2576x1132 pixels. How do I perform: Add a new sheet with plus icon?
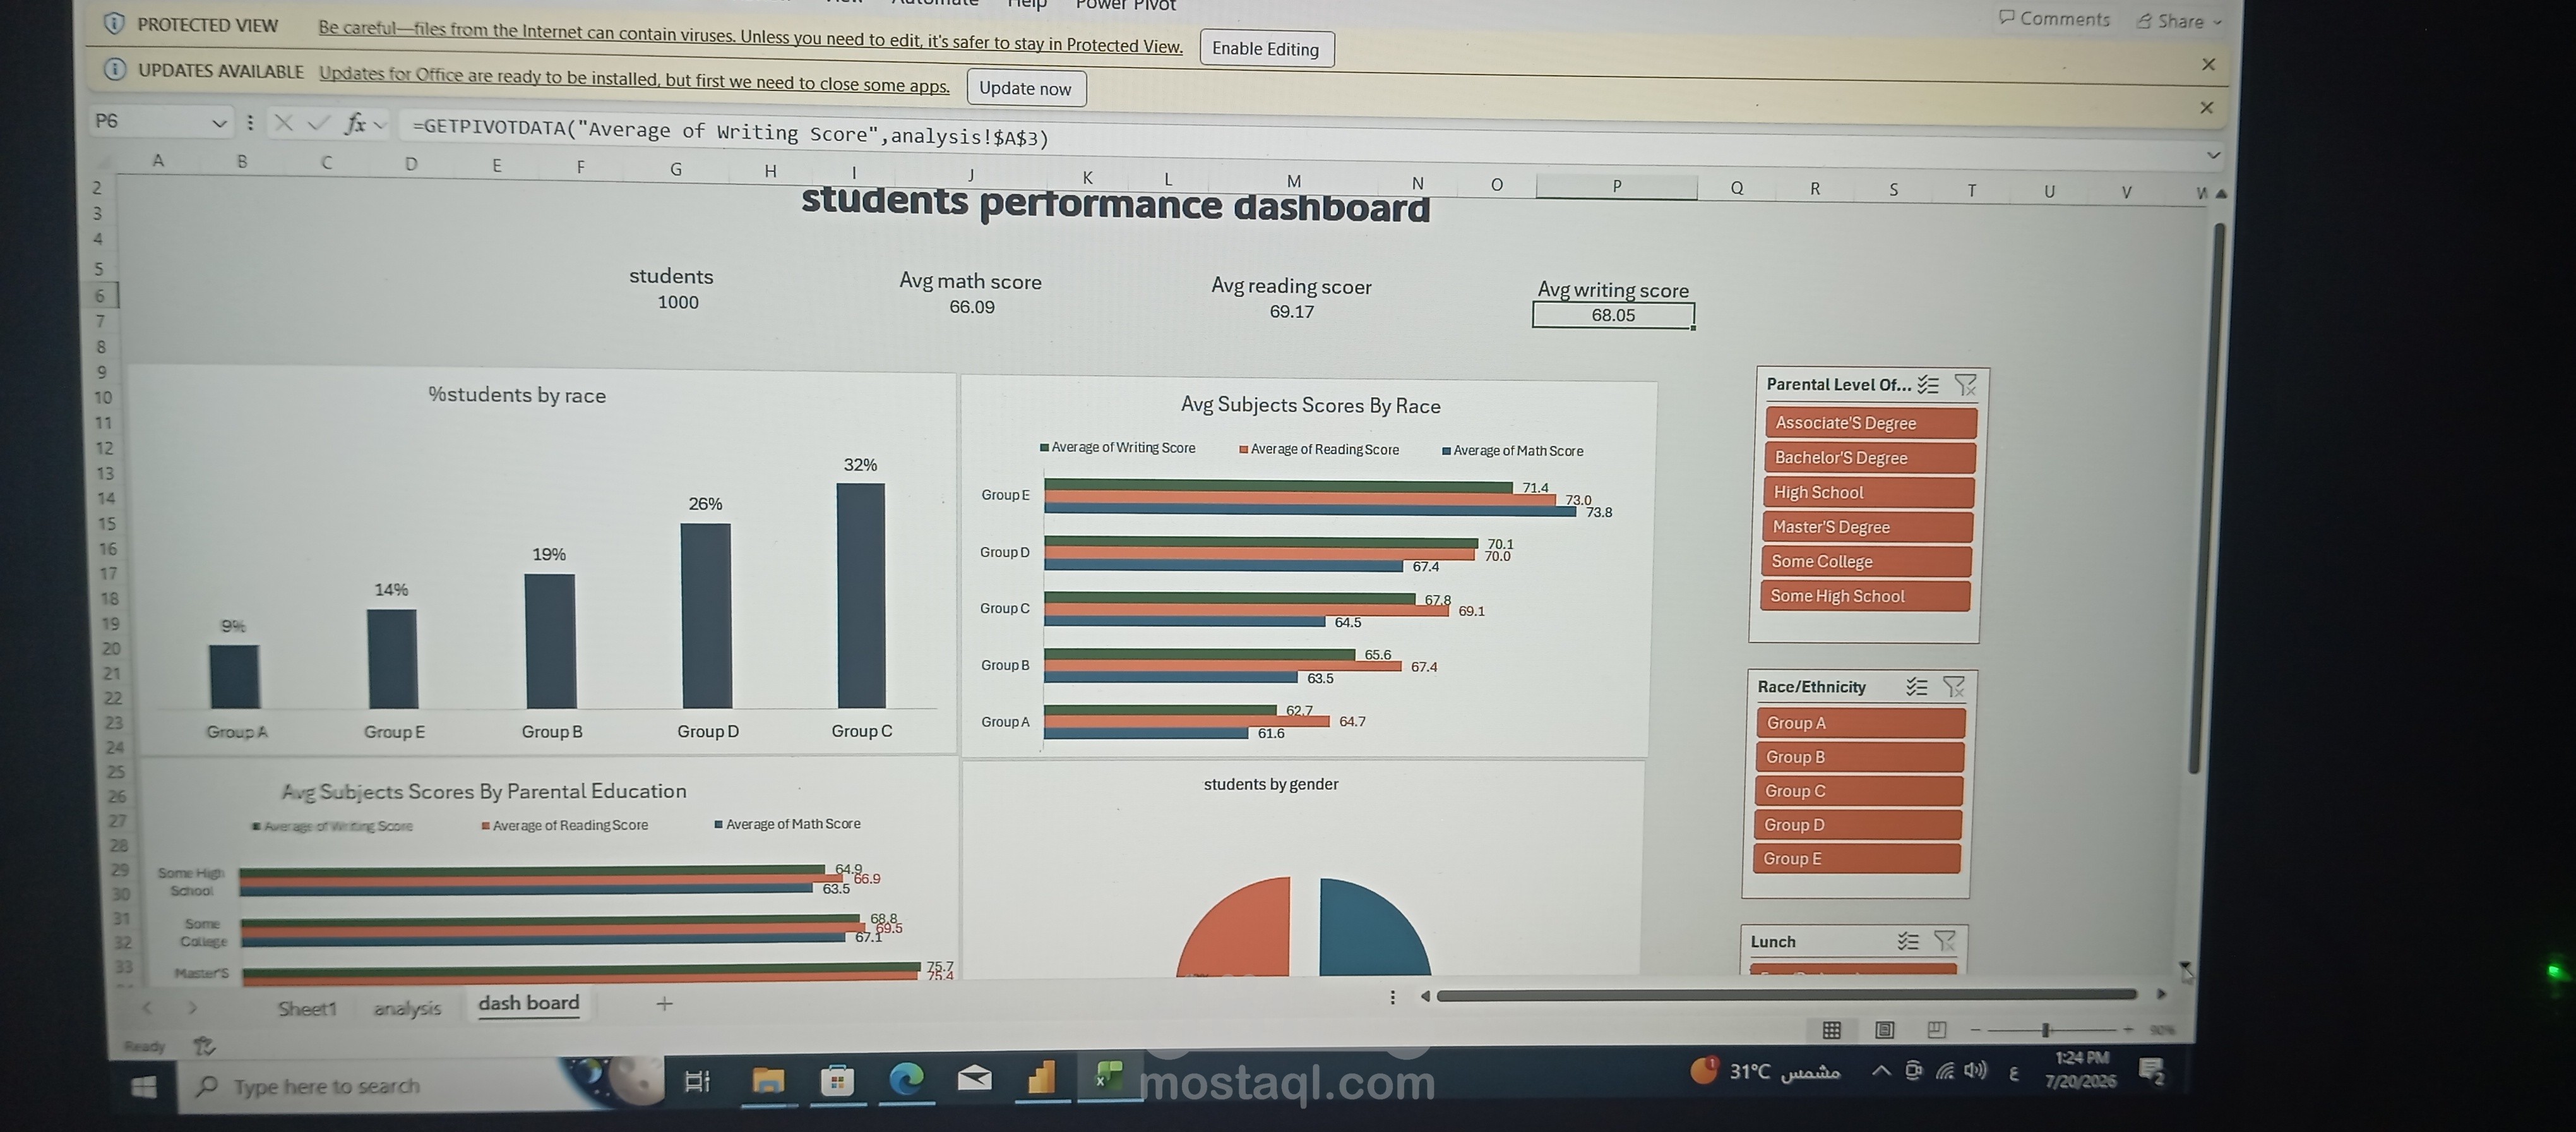(664, 1003)
